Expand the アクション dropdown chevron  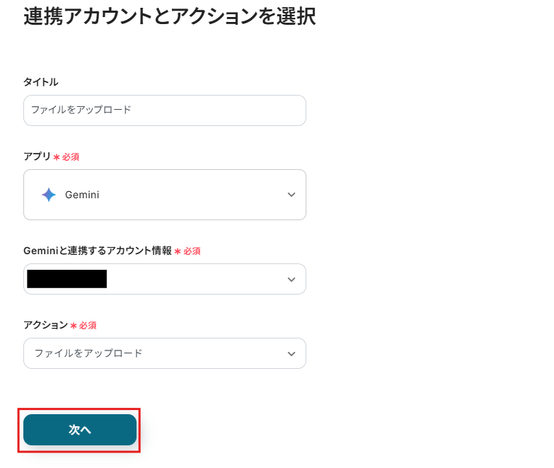click(x=292, y=353)
